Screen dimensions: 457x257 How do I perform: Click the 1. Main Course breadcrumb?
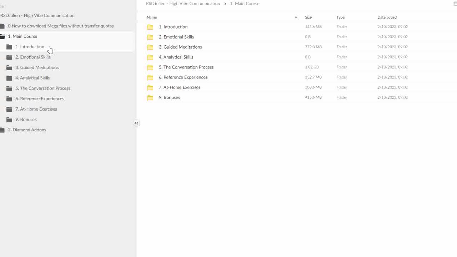click(245, 4)
